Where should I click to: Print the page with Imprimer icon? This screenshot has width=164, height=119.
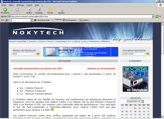click(61, 10)
